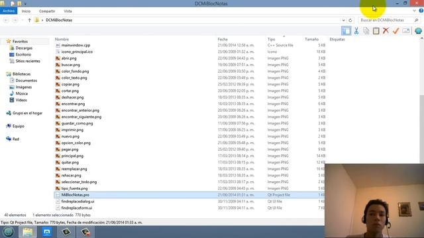Open the recent locations dropdown arrow
Screen dimensions: 424x238
[x=23, y=20]
